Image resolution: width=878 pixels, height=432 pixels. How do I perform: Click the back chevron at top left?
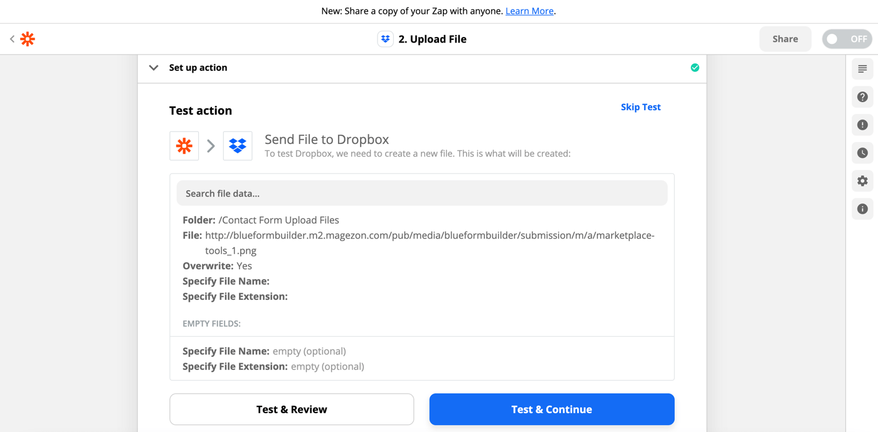click(x=12, y=39)
